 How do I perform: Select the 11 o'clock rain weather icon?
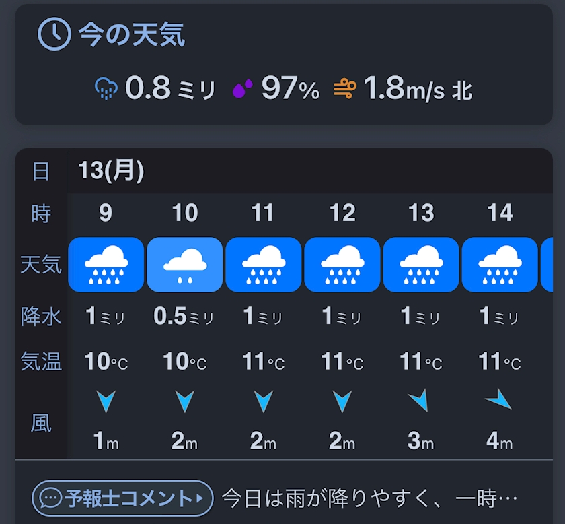263,265
